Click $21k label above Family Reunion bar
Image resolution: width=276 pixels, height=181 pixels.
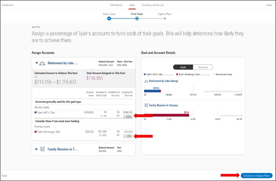click(x=186, y=112)
